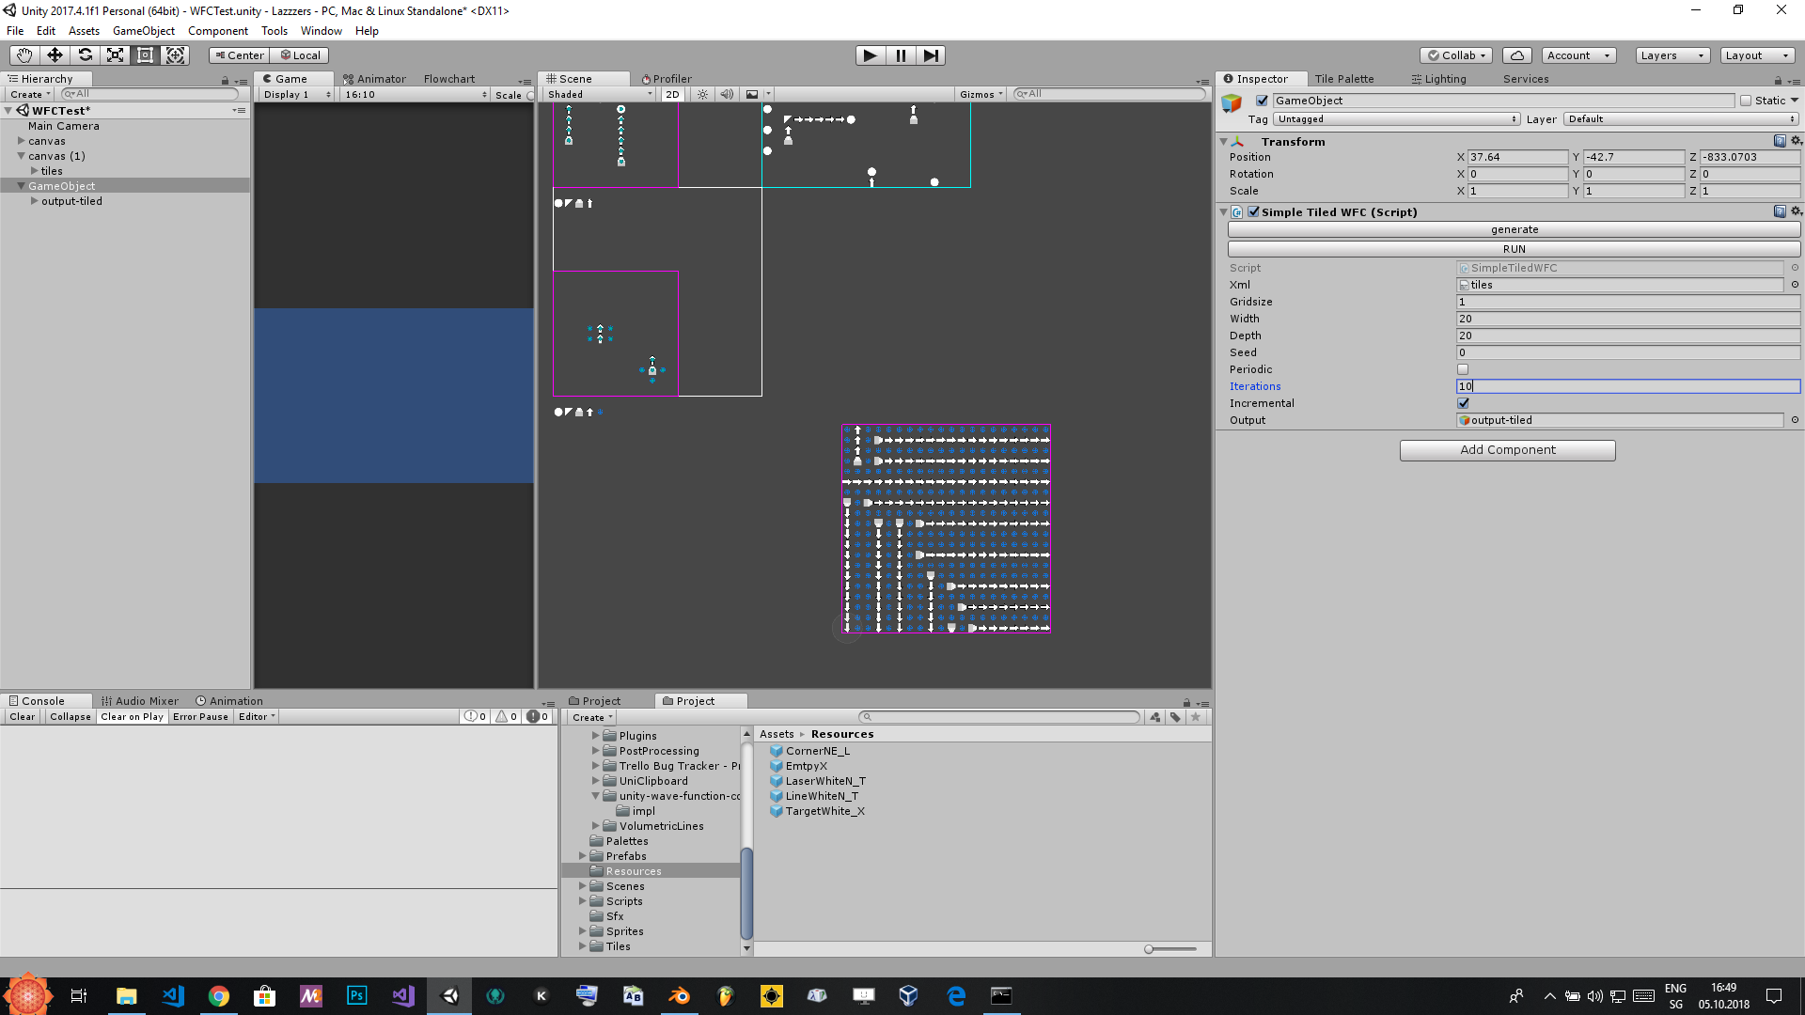Open the Component menu
Image resolution: width=1805 pixels, height=1015 pixels.
(x=217, y=31)
